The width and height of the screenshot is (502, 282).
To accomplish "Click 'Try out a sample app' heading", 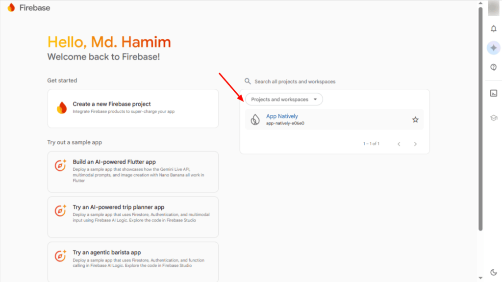I will coord(75,142).
